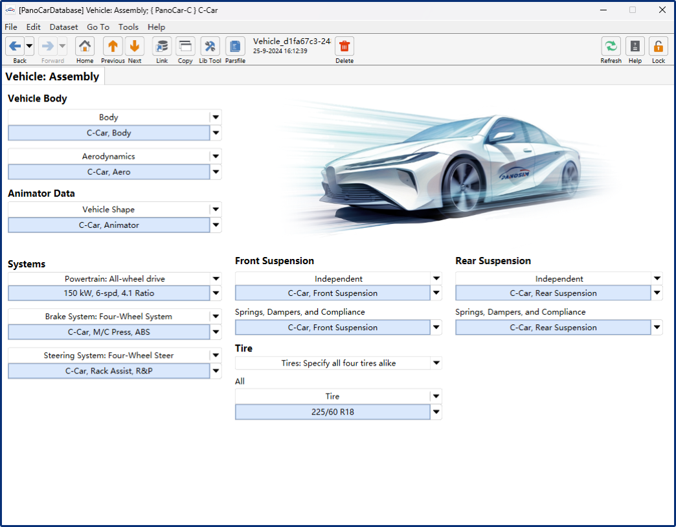Expand the C-Car, M/C Press, ABS arrow
The height and width of the screenshot is (527, 676).
[216, 331]
